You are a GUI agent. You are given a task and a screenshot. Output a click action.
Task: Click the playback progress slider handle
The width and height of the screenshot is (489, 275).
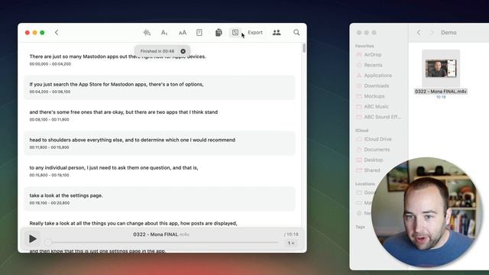coord(47,242)
